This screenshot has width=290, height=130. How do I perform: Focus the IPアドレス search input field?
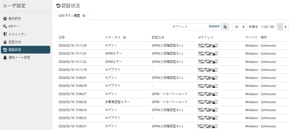(189, 27)
